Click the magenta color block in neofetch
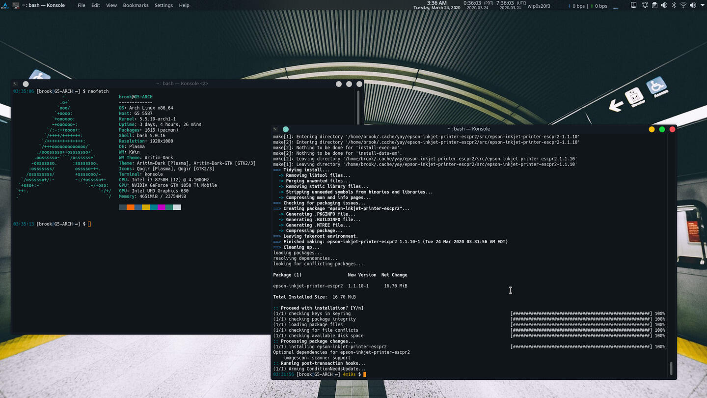 (162, 207)
